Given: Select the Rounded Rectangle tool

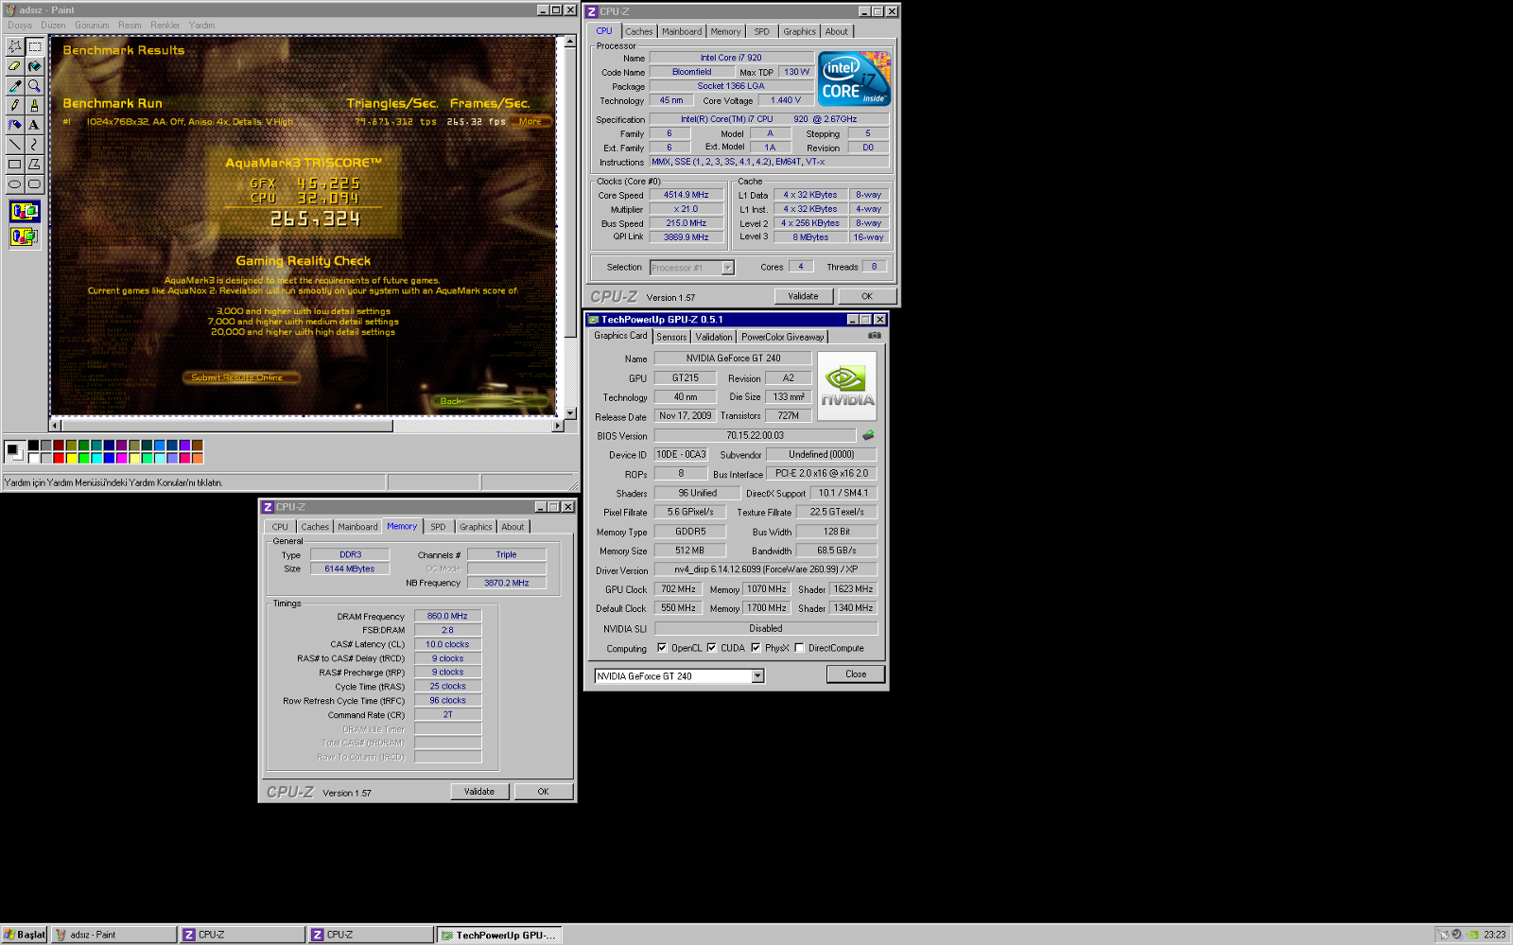Looking at the screenshot, I should [34, 184].
